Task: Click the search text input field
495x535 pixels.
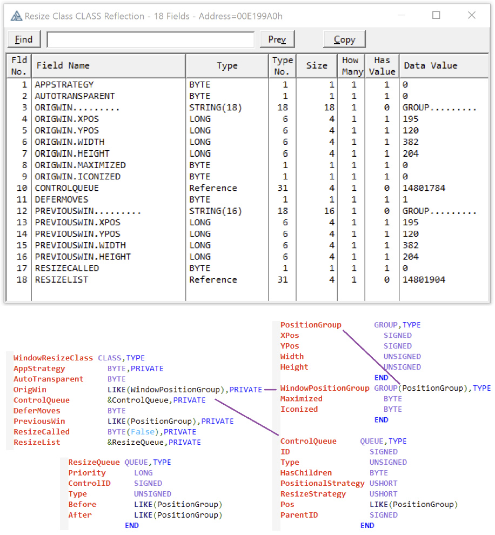Action: pos(150,39)
